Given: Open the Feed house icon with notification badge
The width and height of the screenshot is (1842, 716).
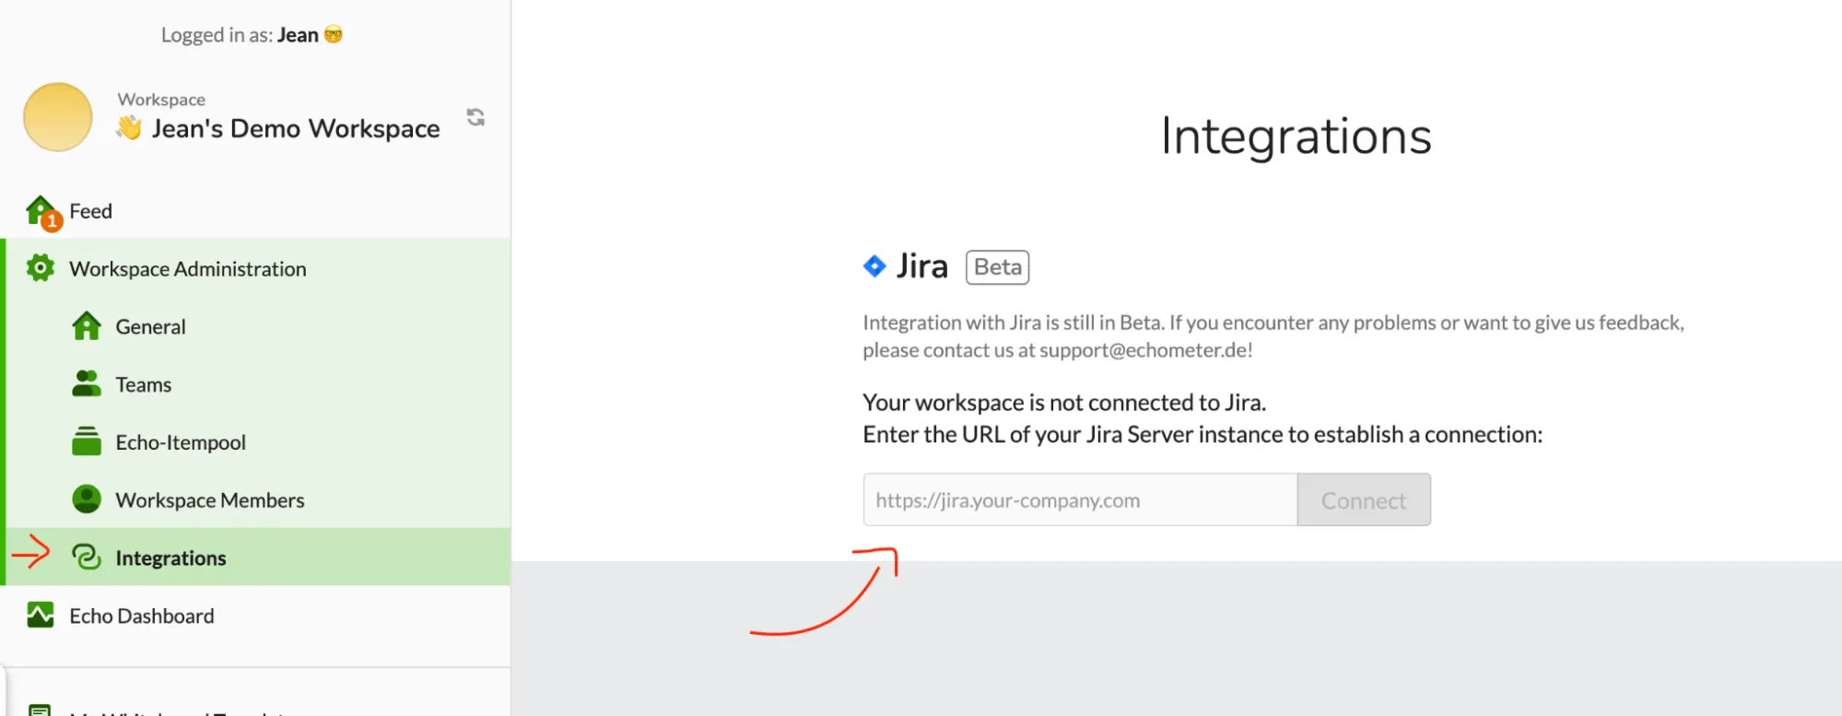Looking at the screenshot, I should [x=43, y=213].
